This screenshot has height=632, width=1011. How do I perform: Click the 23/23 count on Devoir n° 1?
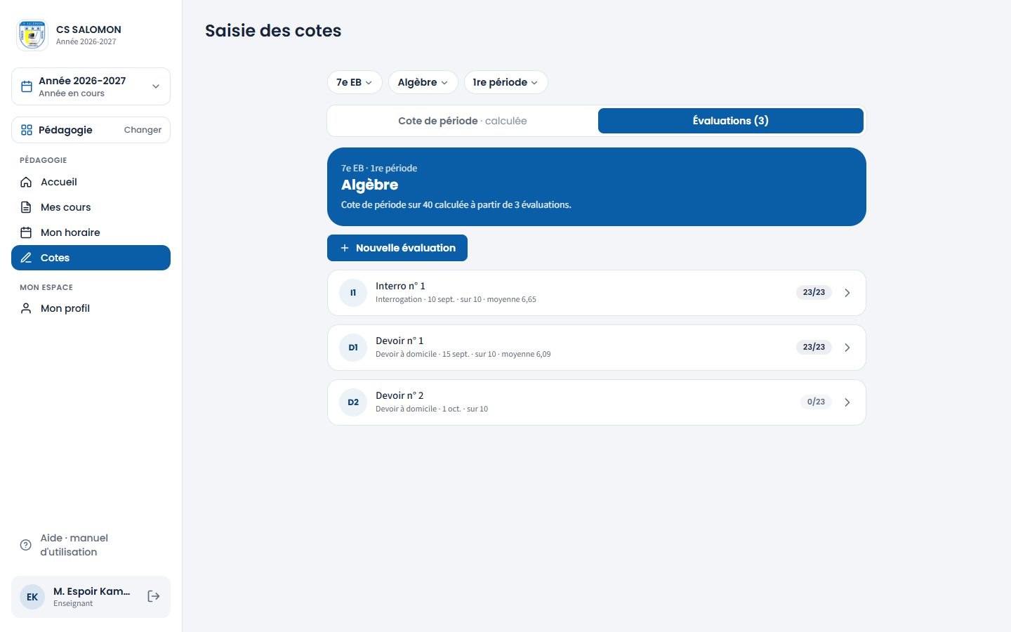coord(814,347)
